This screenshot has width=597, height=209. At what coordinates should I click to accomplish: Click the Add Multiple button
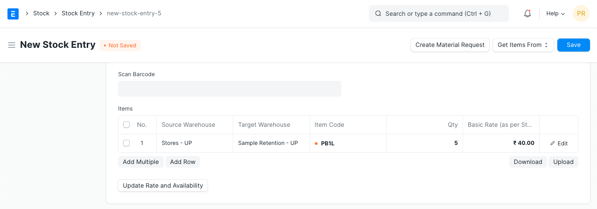140,162
